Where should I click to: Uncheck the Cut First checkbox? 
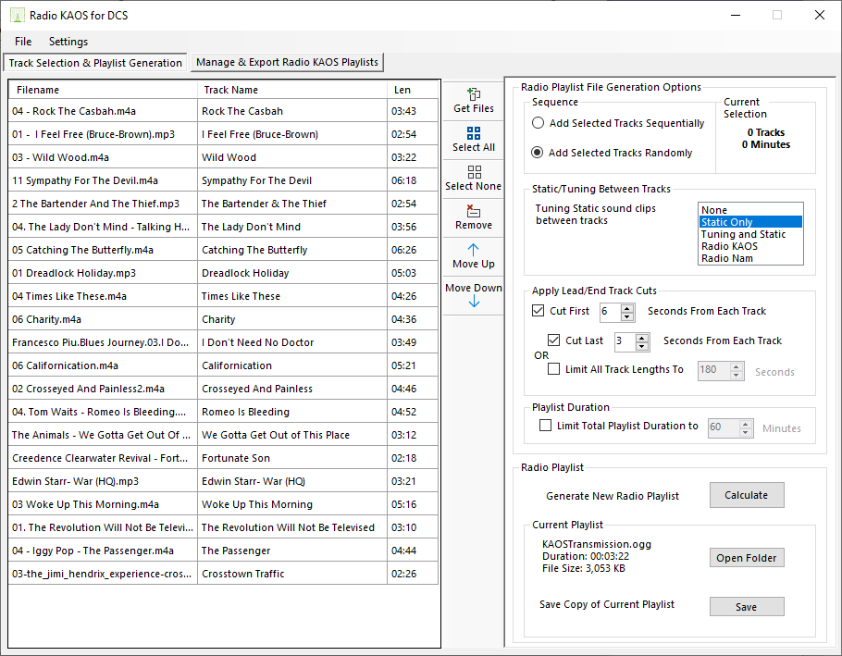pyautogui.click(x=539, y=311)
